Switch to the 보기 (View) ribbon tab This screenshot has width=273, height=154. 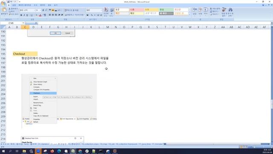point(55,5)
